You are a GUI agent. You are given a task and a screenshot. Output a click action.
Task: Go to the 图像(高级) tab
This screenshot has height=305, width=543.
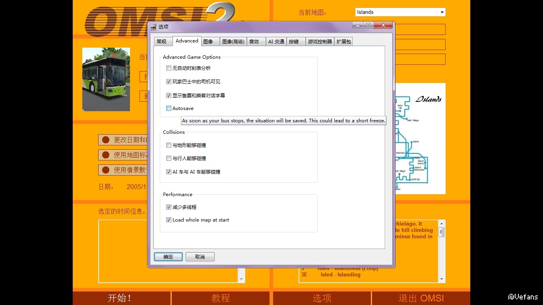(233, 42)
